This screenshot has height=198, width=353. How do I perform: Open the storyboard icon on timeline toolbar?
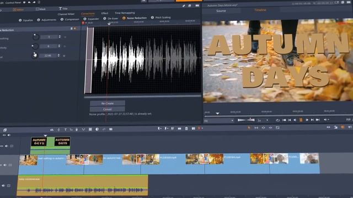5,130
